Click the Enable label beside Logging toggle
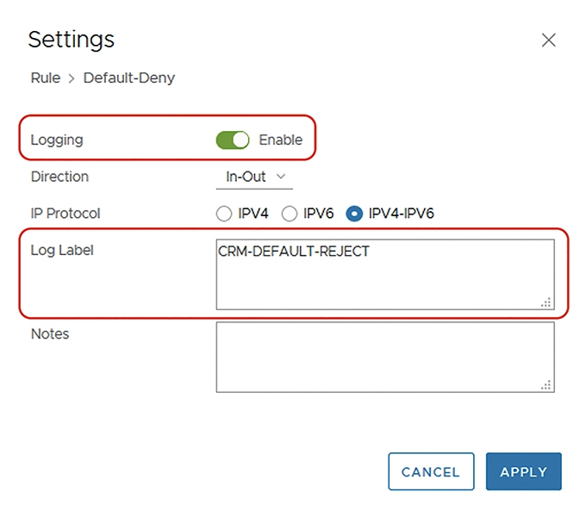Viewport: 586px width, 517px height. pos(280,140)
